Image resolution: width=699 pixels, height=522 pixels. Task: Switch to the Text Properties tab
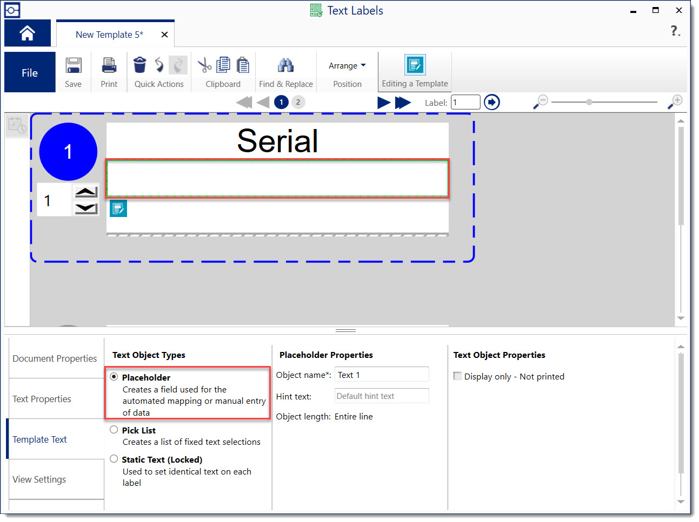[x=42, y=399]
